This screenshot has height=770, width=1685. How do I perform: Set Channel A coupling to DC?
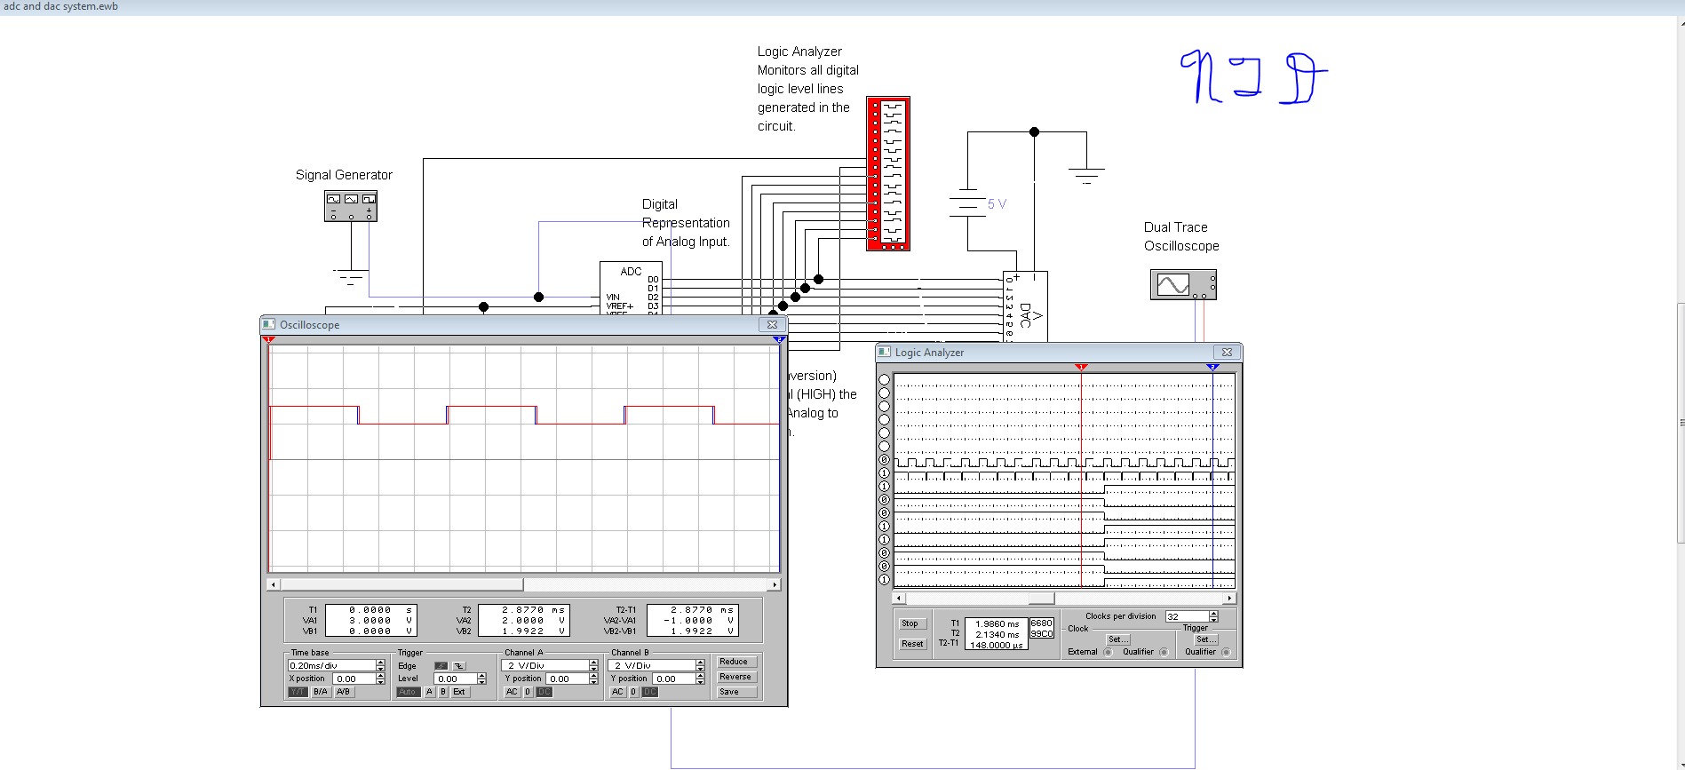tap(544, 692)
